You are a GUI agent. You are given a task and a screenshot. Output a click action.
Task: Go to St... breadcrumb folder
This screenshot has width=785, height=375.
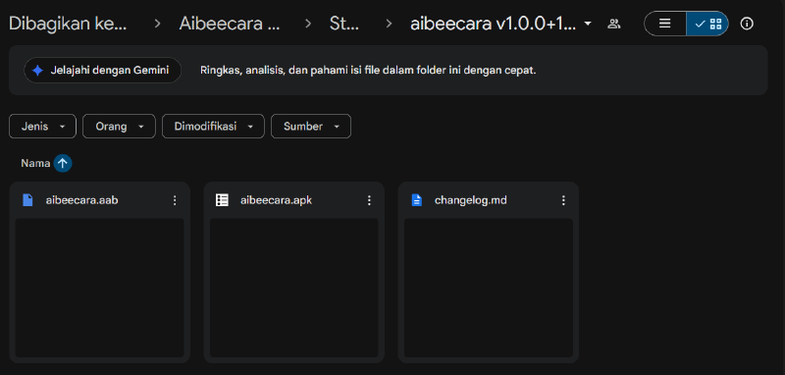pos(344,24)
